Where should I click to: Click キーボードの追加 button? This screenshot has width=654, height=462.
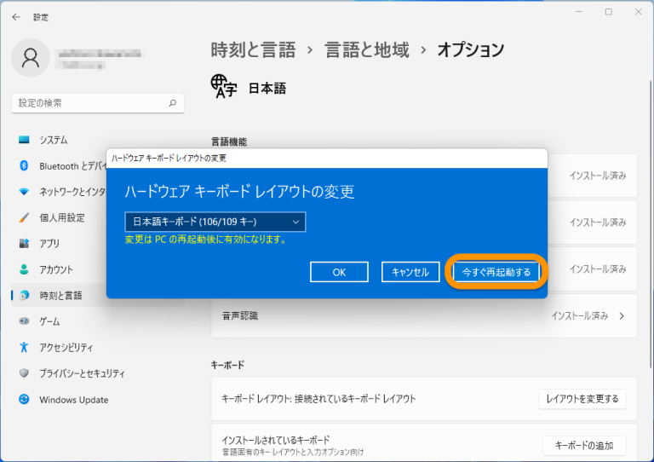click(x=584, y=446)
